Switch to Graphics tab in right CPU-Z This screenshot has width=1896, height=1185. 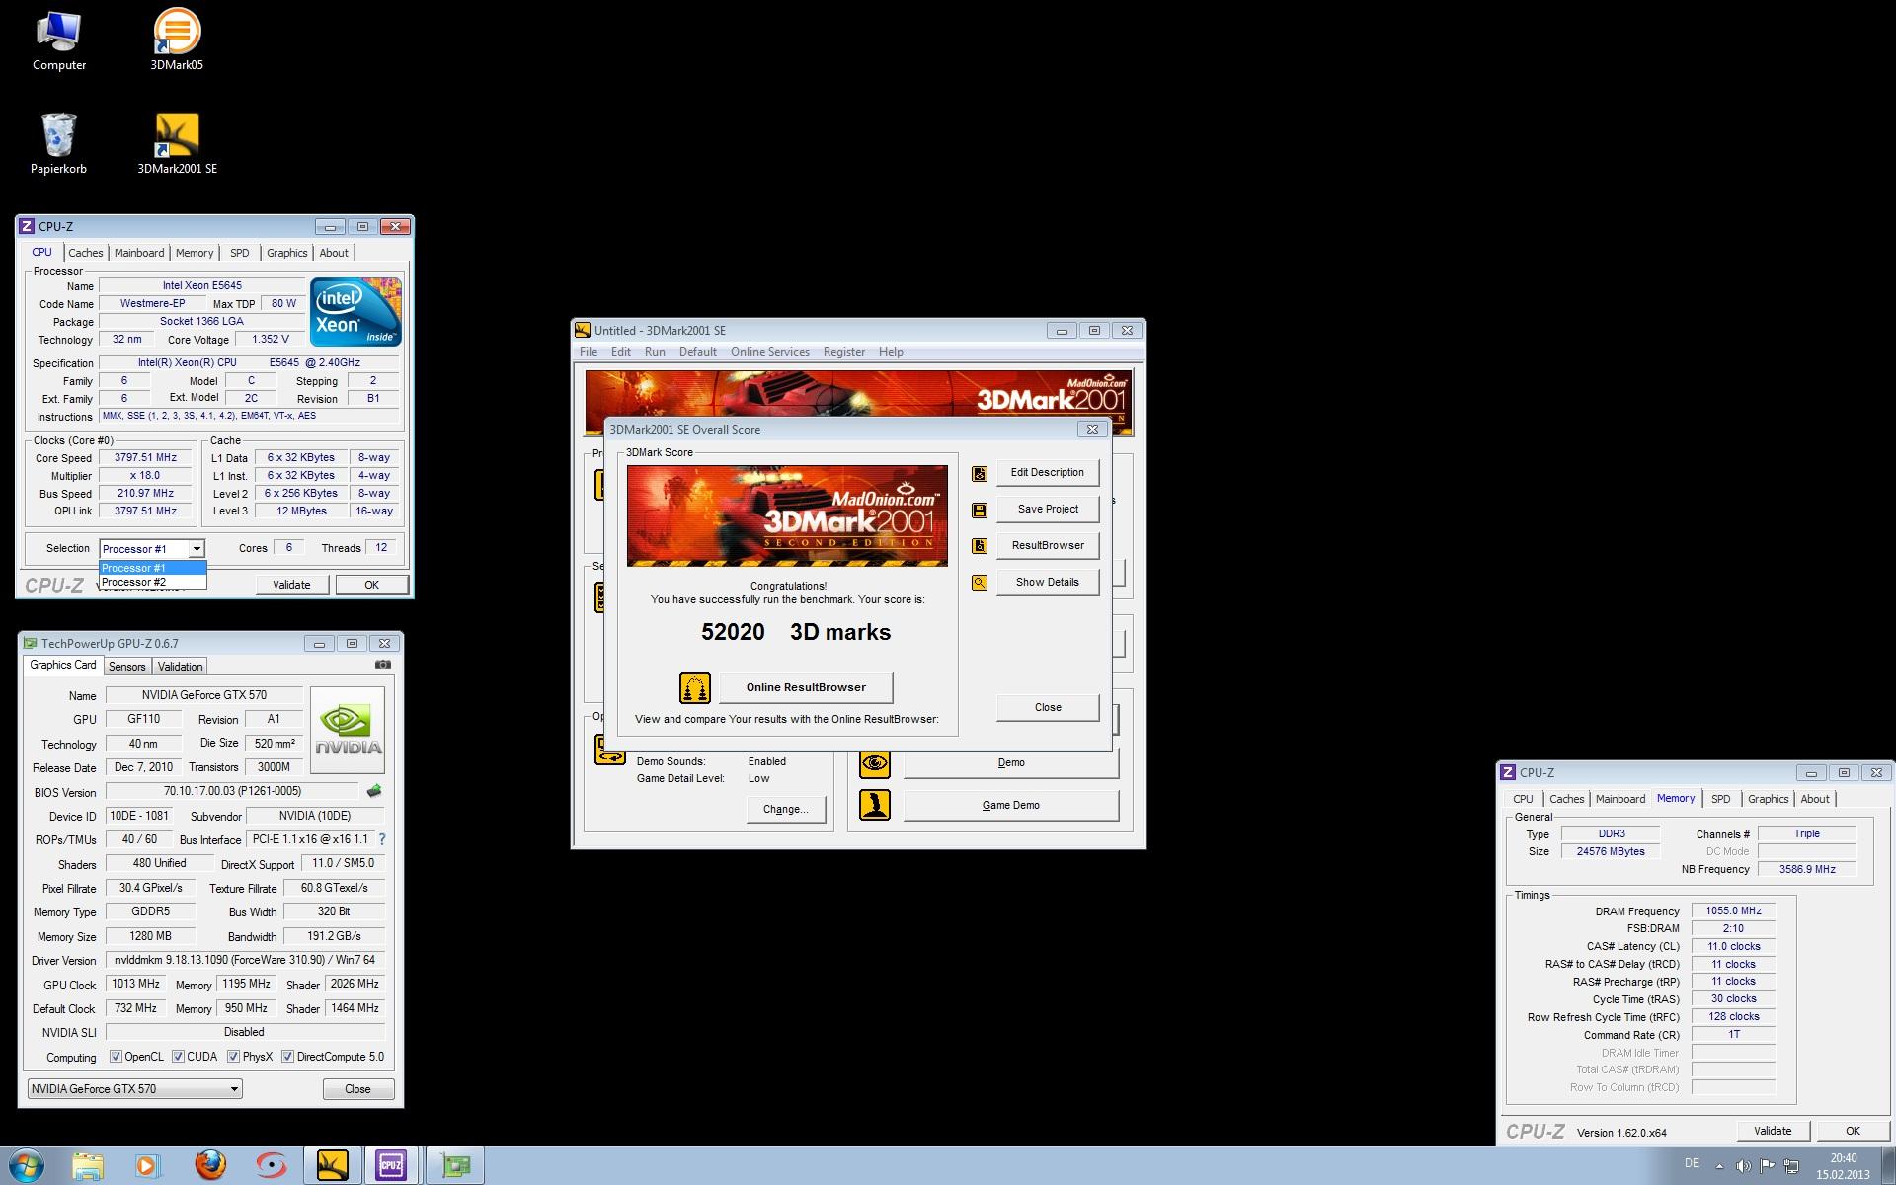(x=1768, y=799)
